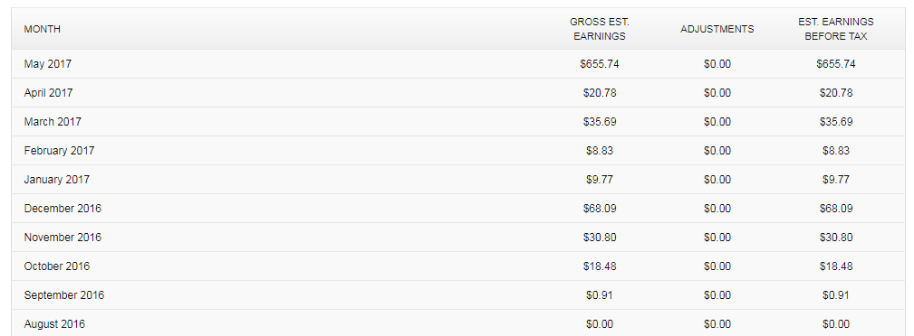Image resolution: width=914 pixels, height=336 pixels.
Task: Click September 2016 gross earnings $0.91
Action: tap(600, 295)
